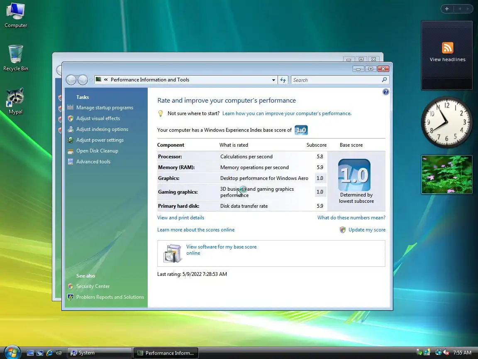Click Learn how you can improve performance link
This screenshot has height=359, width=478.
tap(287, 113)
